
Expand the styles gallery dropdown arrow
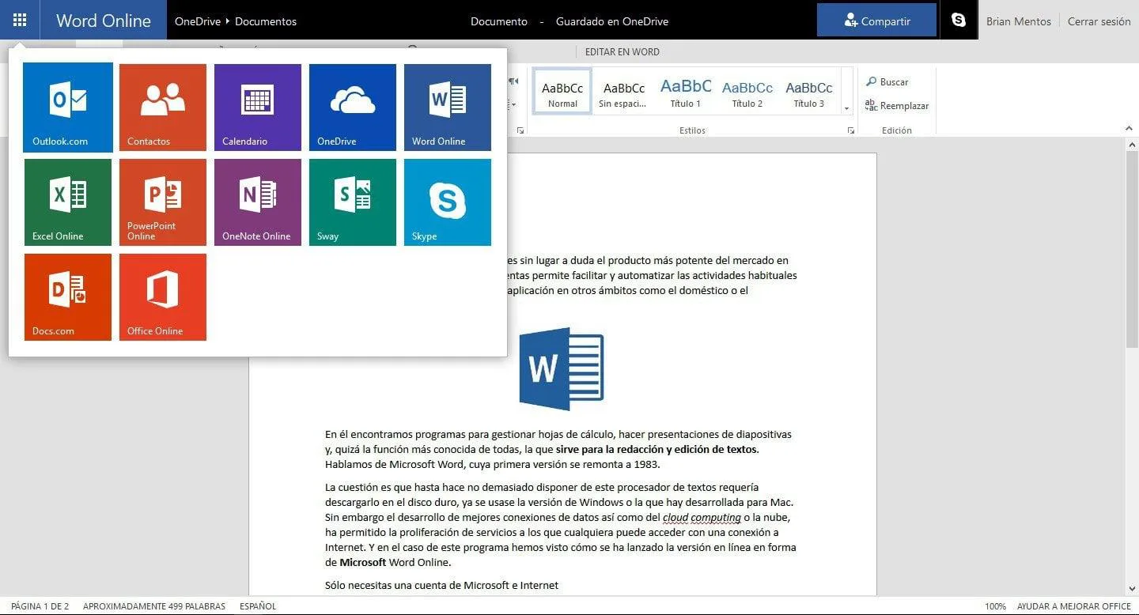pos(846,108)
